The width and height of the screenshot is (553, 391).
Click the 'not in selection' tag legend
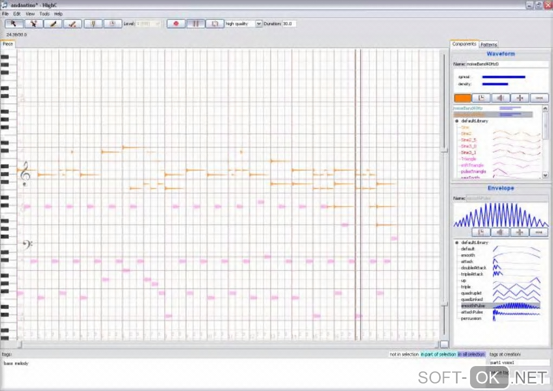[404, 354]
